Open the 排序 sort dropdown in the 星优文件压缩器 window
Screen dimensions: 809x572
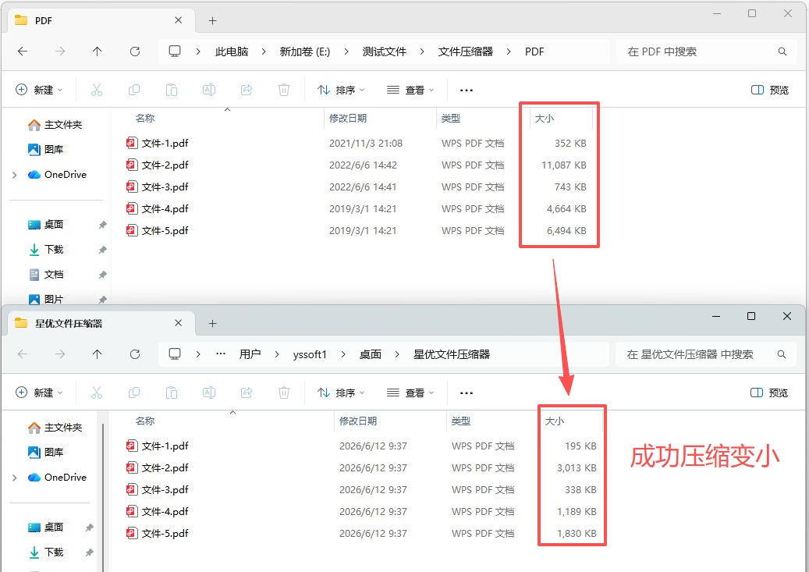tap(341, 393)
